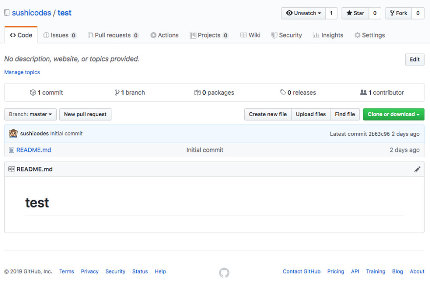Open the Issues tab

(x=60, y=35)
